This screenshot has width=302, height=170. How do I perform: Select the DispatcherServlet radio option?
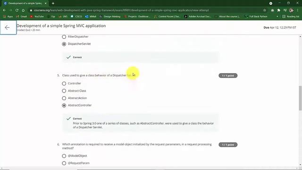64,44
